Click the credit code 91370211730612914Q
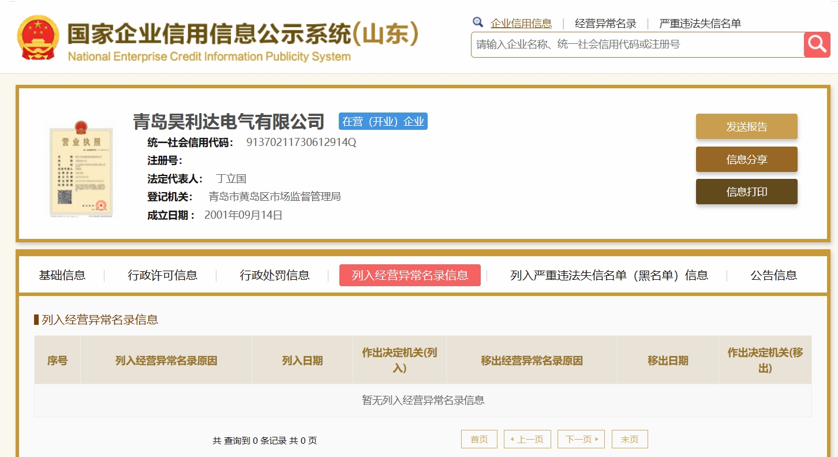The image size is (838, 457). pyautogui.click(x=301, y=142)
